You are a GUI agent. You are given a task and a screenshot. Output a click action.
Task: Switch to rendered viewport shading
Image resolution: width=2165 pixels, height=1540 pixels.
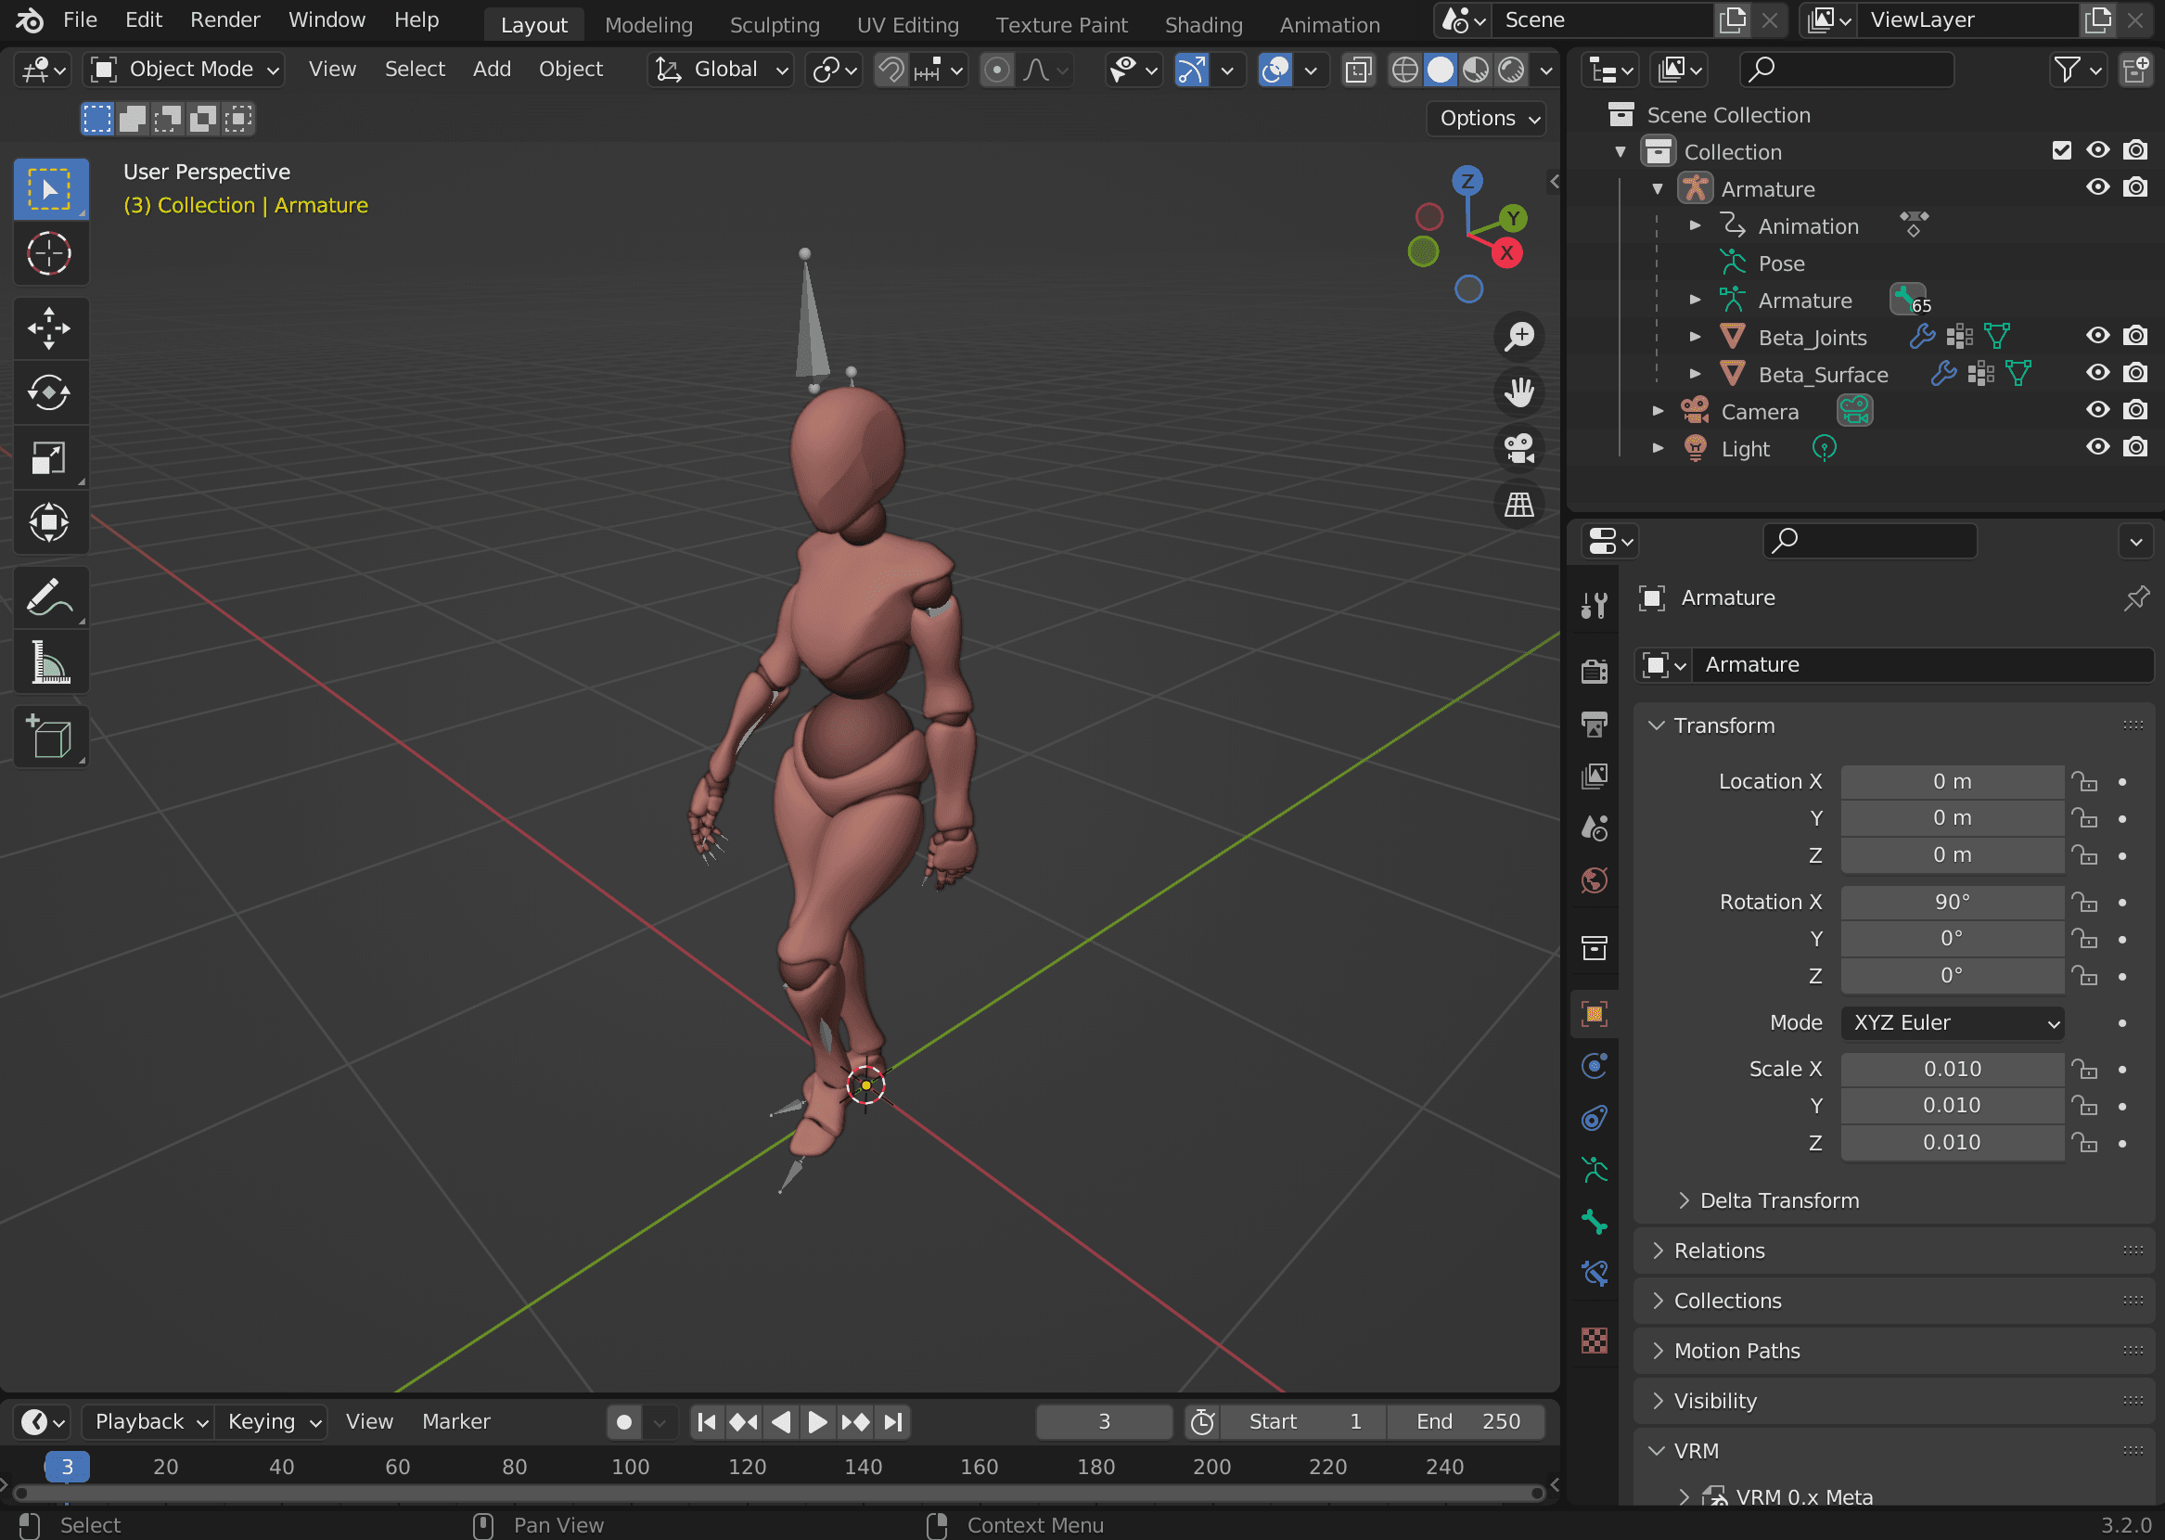point(1511,70)
